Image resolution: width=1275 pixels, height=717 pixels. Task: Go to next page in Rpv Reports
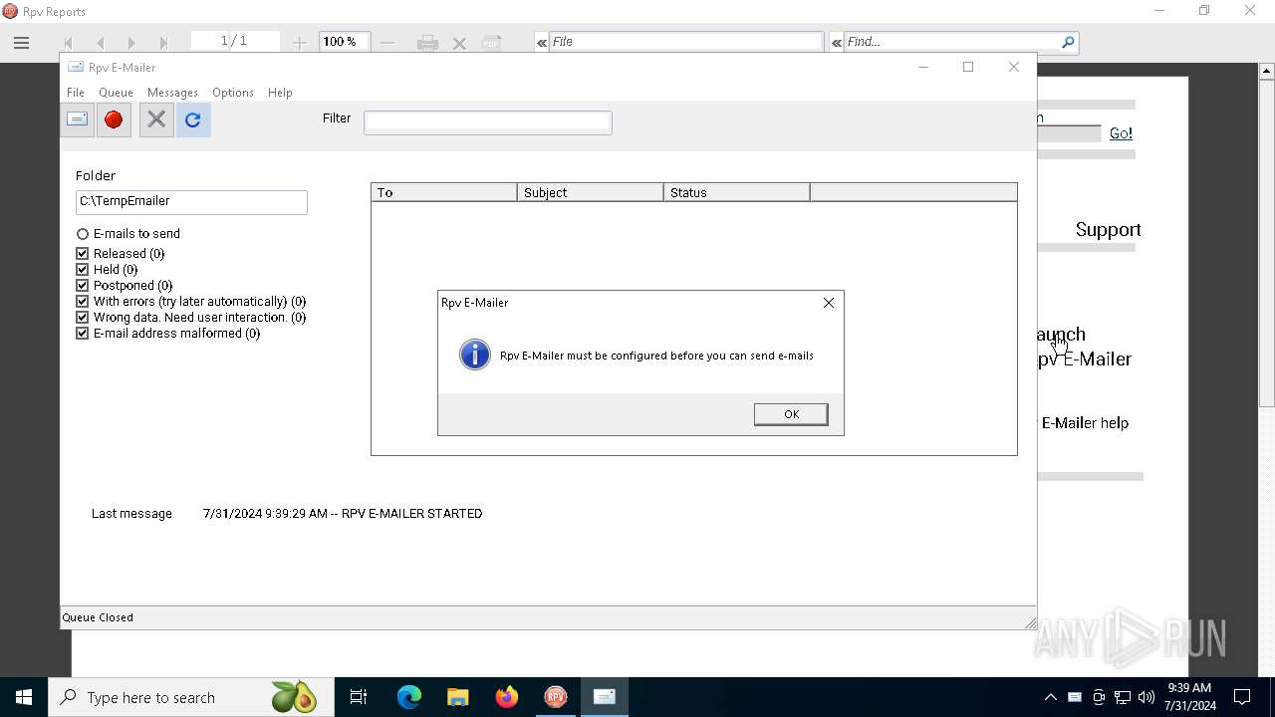coord(131,43)
